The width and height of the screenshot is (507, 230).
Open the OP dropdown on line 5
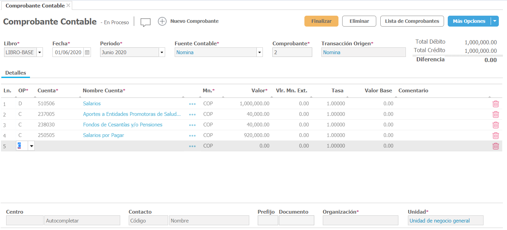[x=31, y=146]
